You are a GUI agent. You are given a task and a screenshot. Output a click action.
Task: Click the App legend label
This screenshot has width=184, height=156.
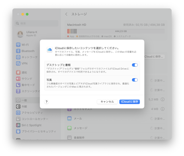[x=72, y=36]
